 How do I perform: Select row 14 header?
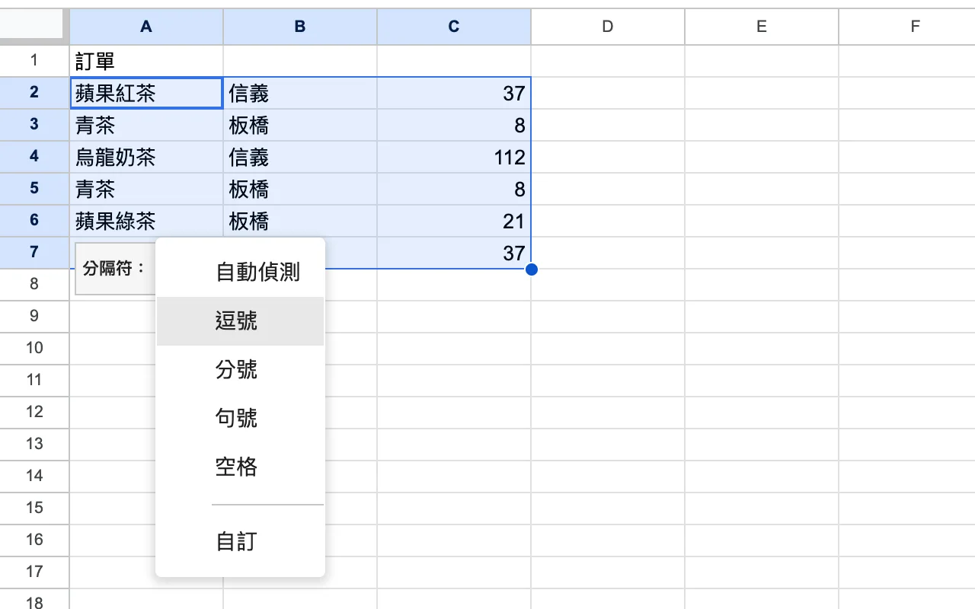pyautogui.click(x=34, y=477)
